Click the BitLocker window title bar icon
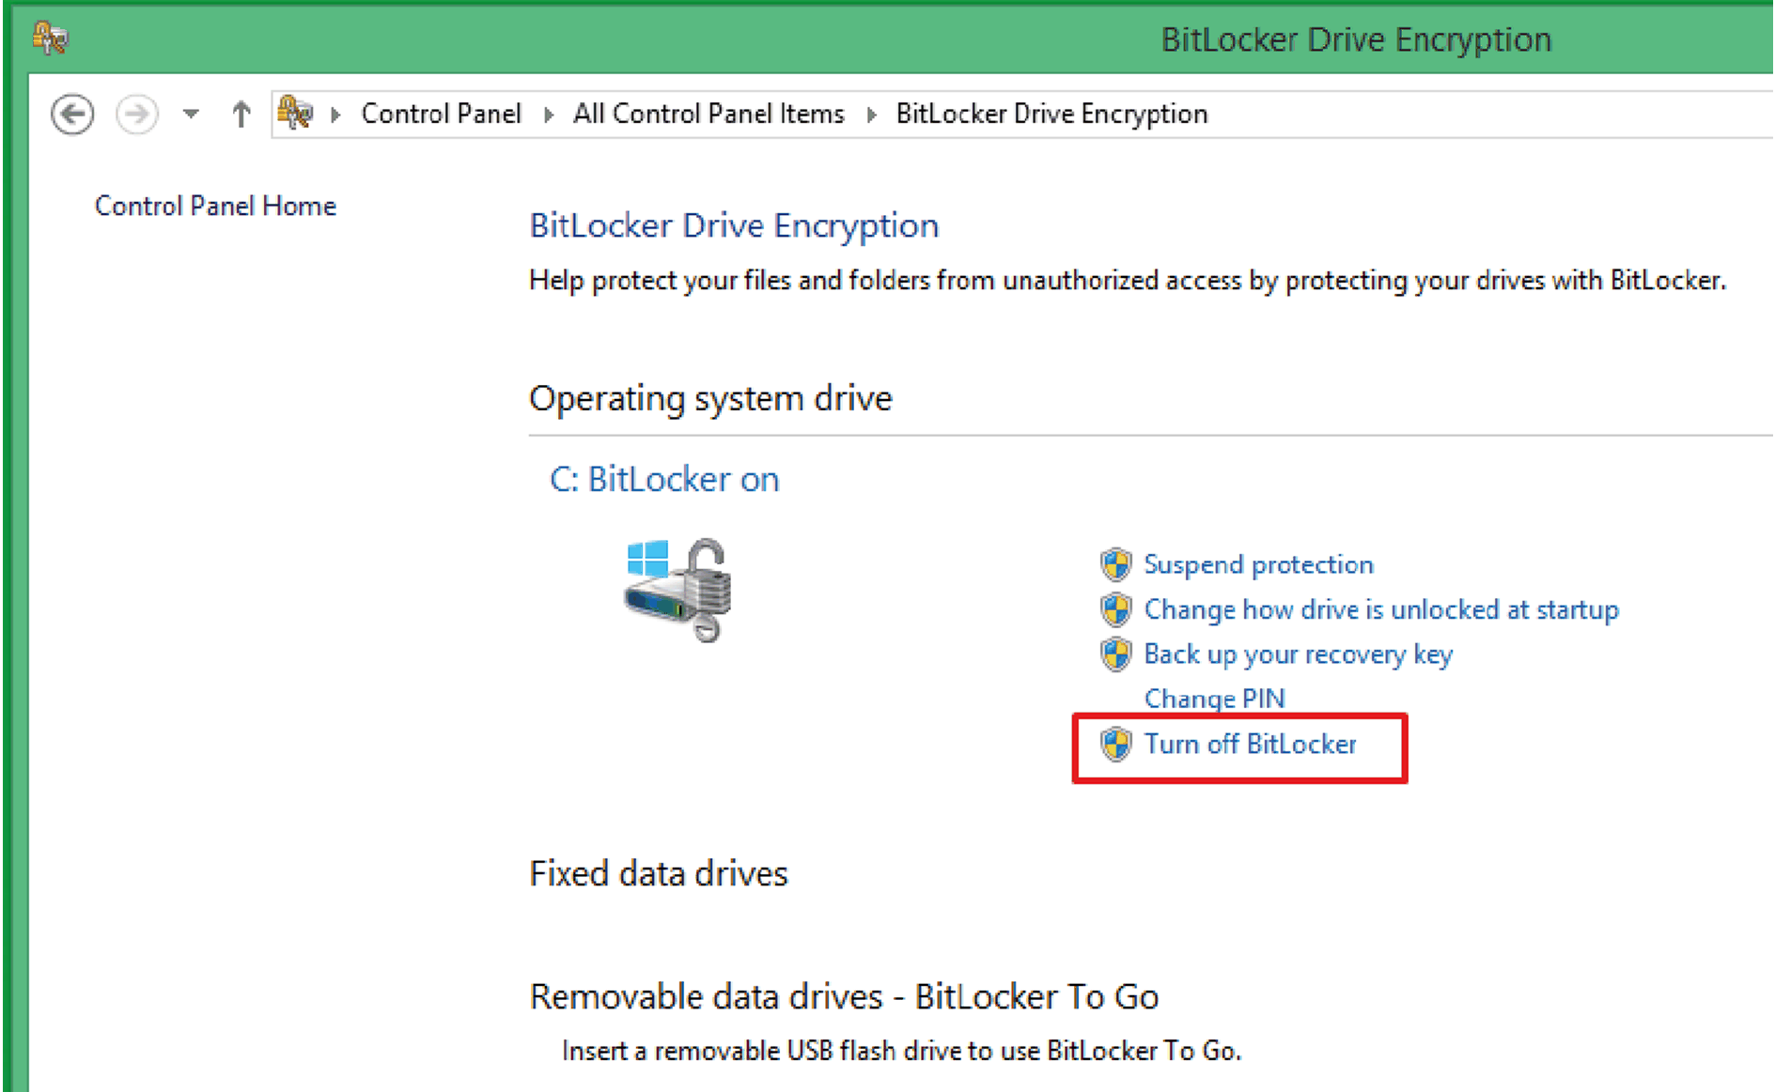Image resolution: width=1775 pixels, height=1092 pixels. click(50, 38)
